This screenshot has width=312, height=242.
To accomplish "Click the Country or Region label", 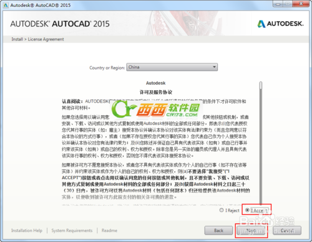I will [107, 68].
